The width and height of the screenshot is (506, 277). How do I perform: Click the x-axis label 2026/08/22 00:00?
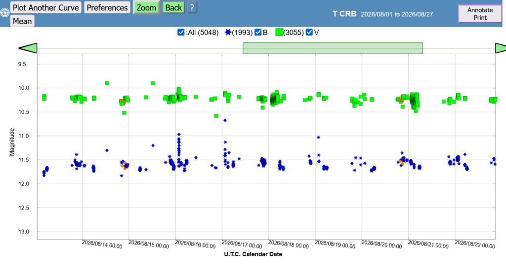475,244
